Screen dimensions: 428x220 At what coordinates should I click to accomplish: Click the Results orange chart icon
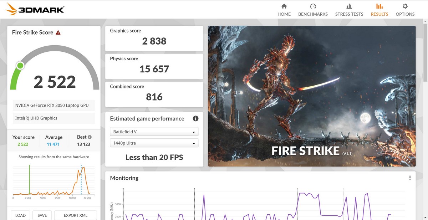(x=379, y=6)
